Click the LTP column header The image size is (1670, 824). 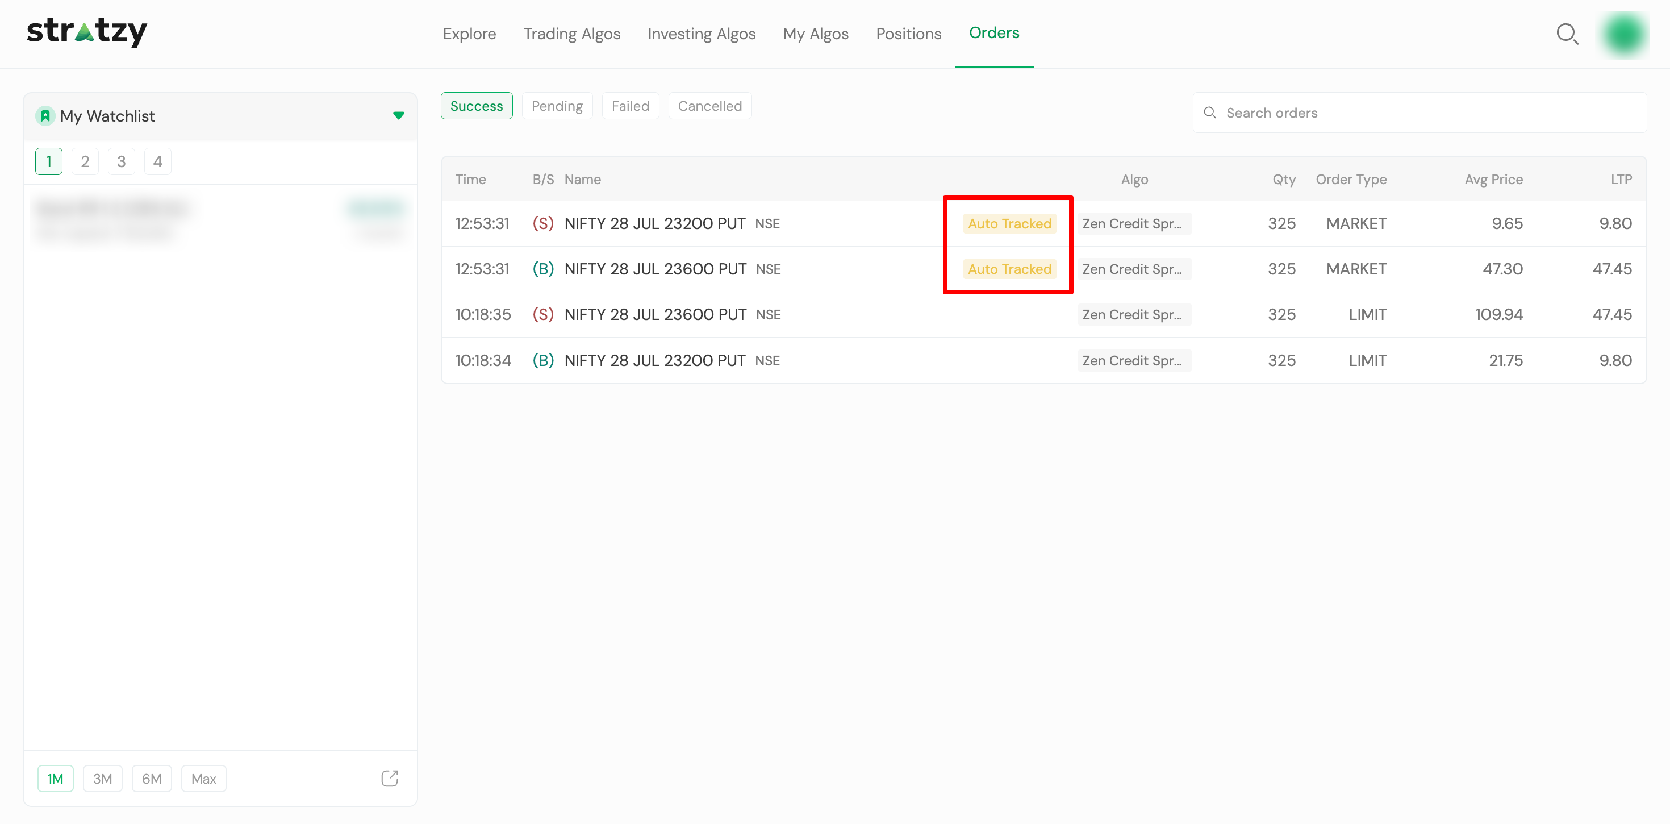(1621, 179)
